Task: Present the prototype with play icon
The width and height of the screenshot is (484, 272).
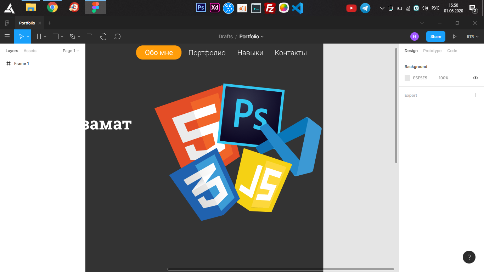Action: tap(455, 36)
